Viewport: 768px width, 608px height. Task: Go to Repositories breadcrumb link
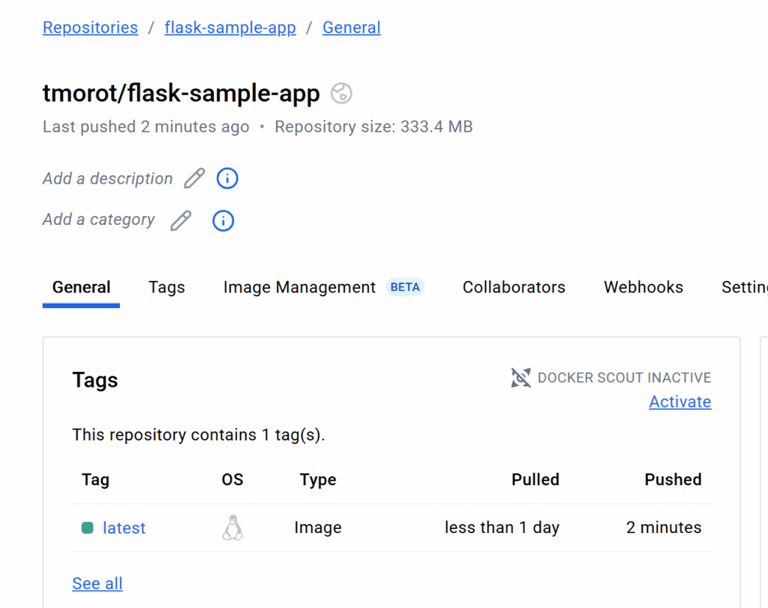[x=90, y=28]
